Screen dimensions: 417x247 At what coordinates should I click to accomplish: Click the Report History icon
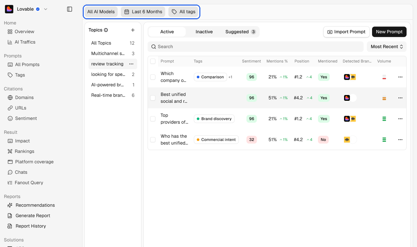pyautogui.click(x=10, y=226)
